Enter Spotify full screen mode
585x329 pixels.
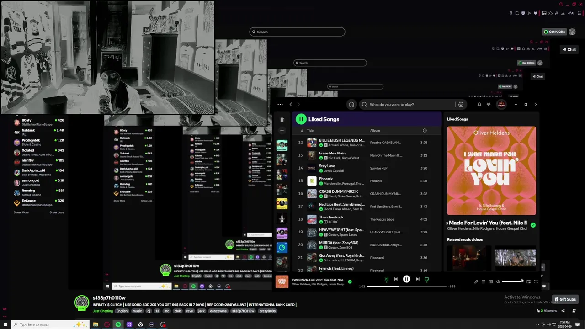(536, 282)
